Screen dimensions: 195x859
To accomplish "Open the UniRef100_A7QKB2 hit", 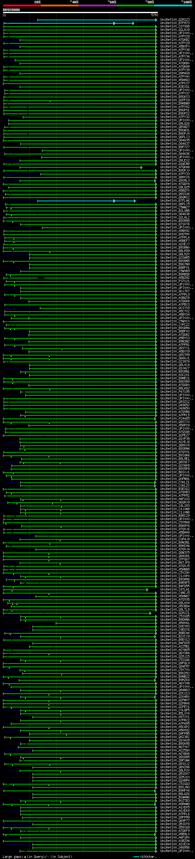I will [x=175, y=40].
